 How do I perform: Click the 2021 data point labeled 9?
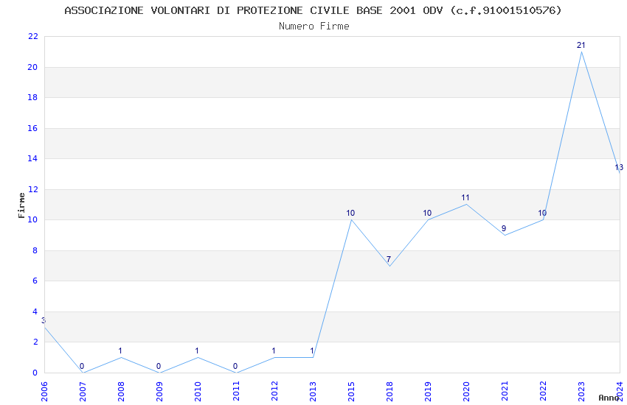(504, 235)
